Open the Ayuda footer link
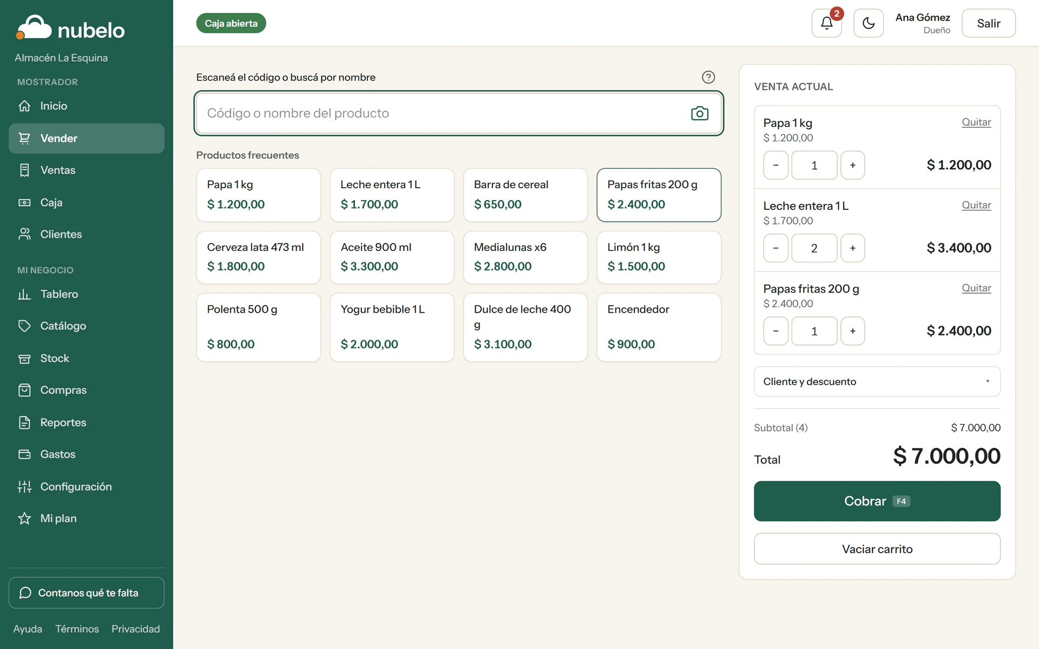This screenshot has height=649, width=1039. point(28,629)
